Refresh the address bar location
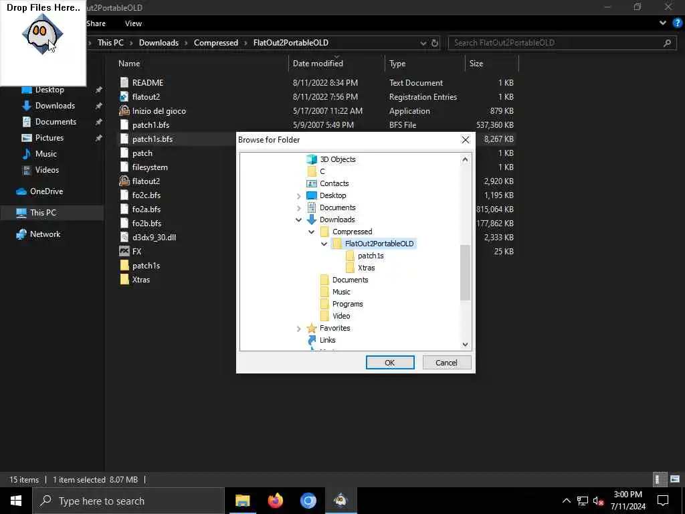The height and width of the screenshot is (514, 685). [435, 43]
